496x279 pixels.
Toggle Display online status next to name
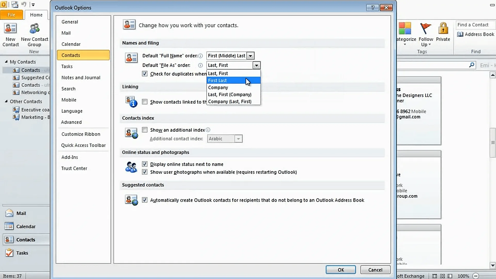pos(145,164)
